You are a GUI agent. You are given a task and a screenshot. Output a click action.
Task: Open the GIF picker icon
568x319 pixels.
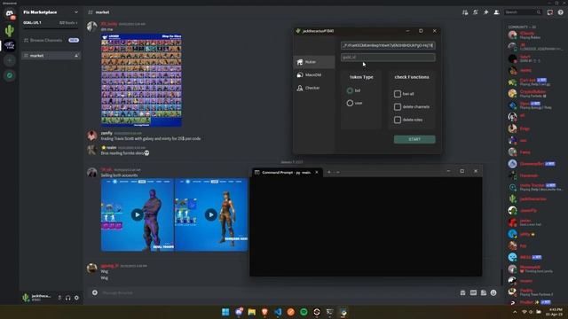click(x=473, y=292)
